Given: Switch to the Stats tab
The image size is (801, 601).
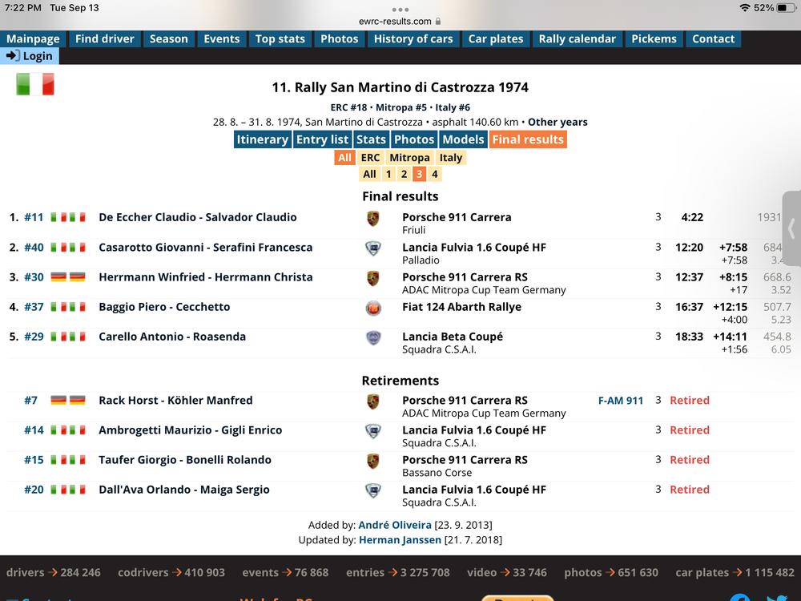Looking at the screenshot, I should point(371,139).
